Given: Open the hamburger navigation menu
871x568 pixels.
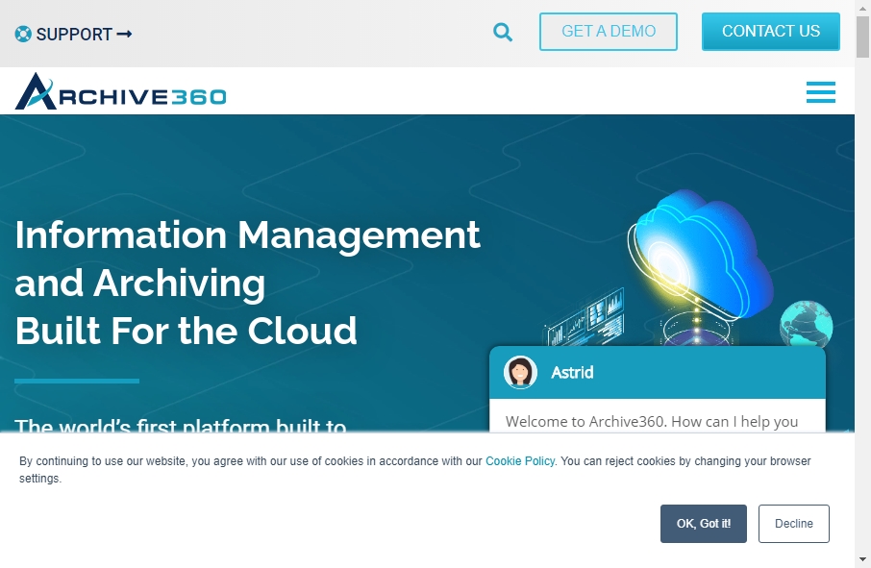Looking at the screenshot, I should click(x=820, y=91).
